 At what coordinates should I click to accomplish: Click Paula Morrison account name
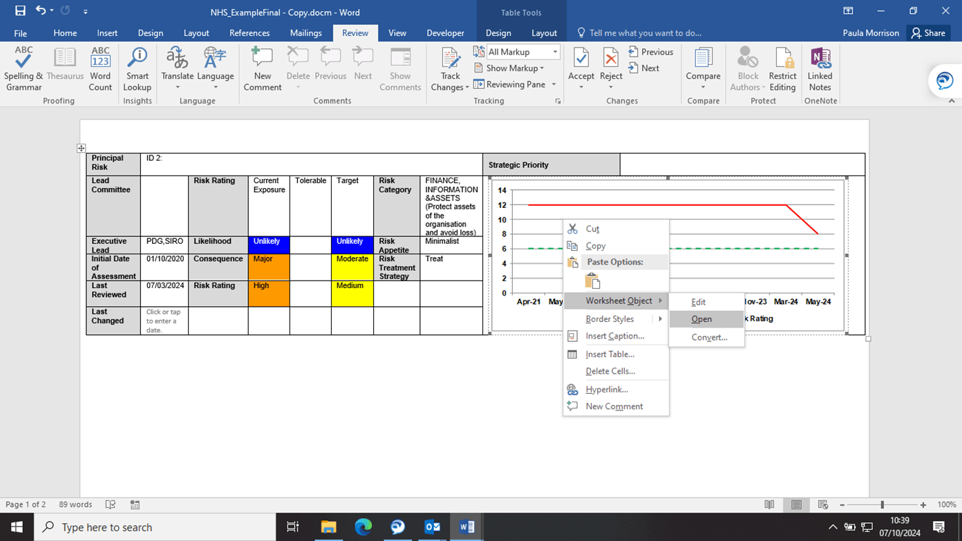pos(871,32)
